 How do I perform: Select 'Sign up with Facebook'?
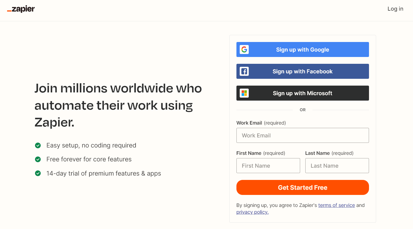(x=303, y=71)
